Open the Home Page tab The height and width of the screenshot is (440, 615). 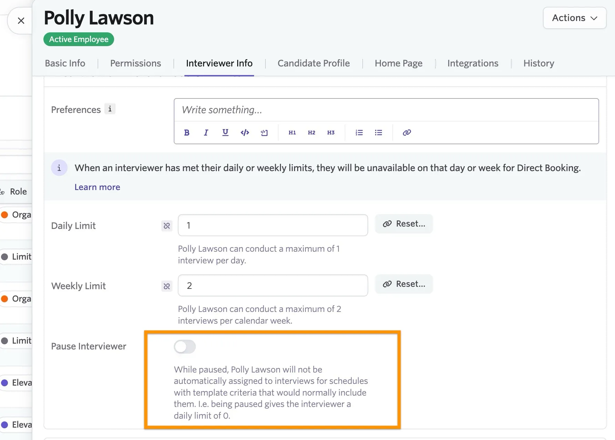[x=399, y=63]
